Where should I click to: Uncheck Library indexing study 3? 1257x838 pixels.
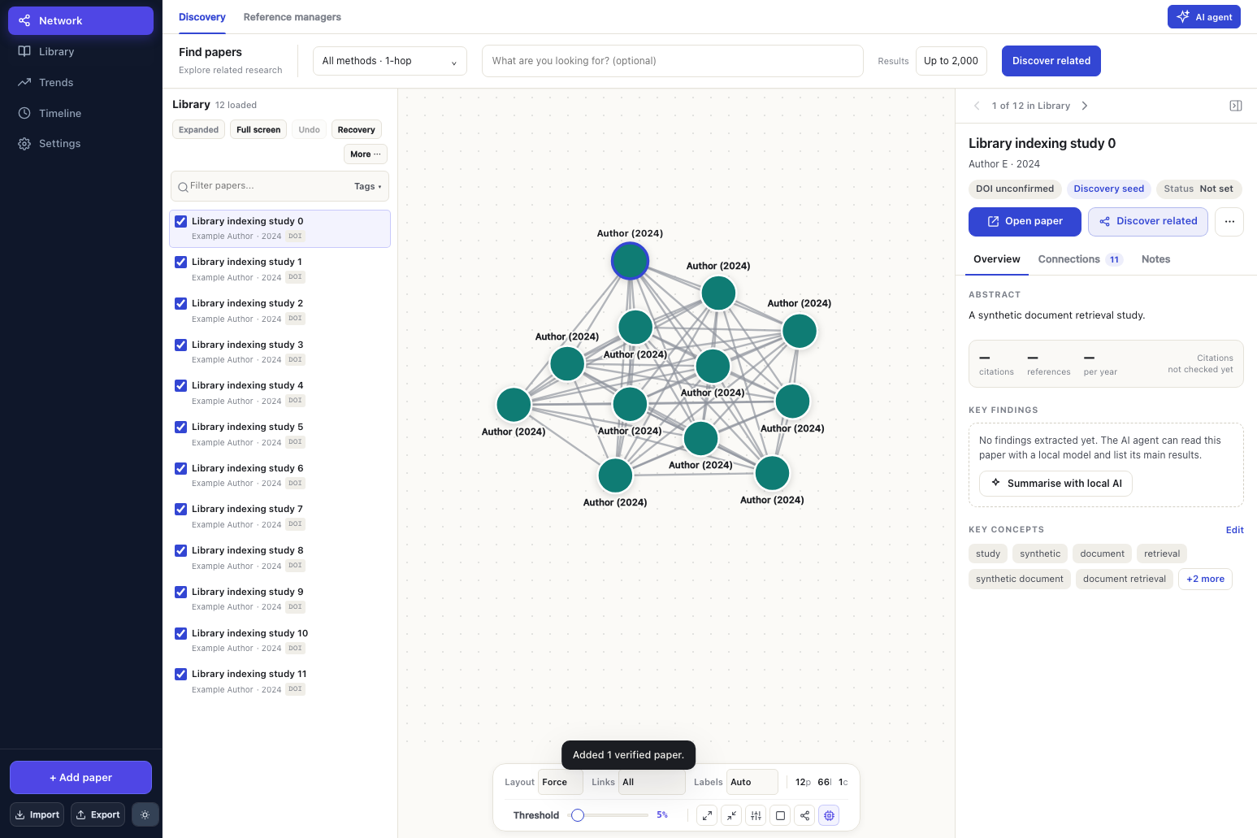(x=181, y=345)
